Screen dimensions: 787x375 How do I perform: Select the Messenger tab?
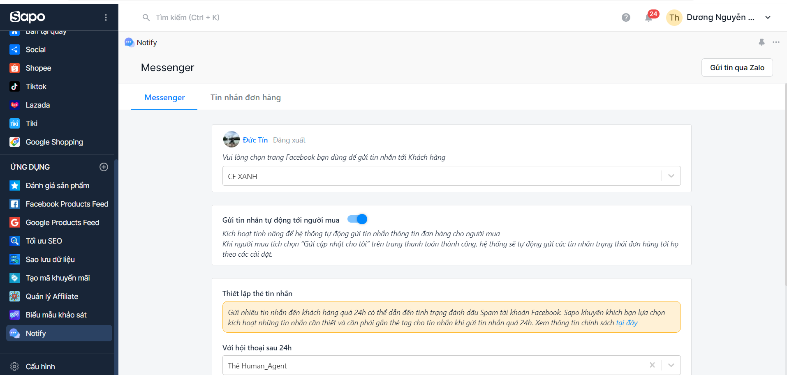pyautogui.click(x=164, y=97)
